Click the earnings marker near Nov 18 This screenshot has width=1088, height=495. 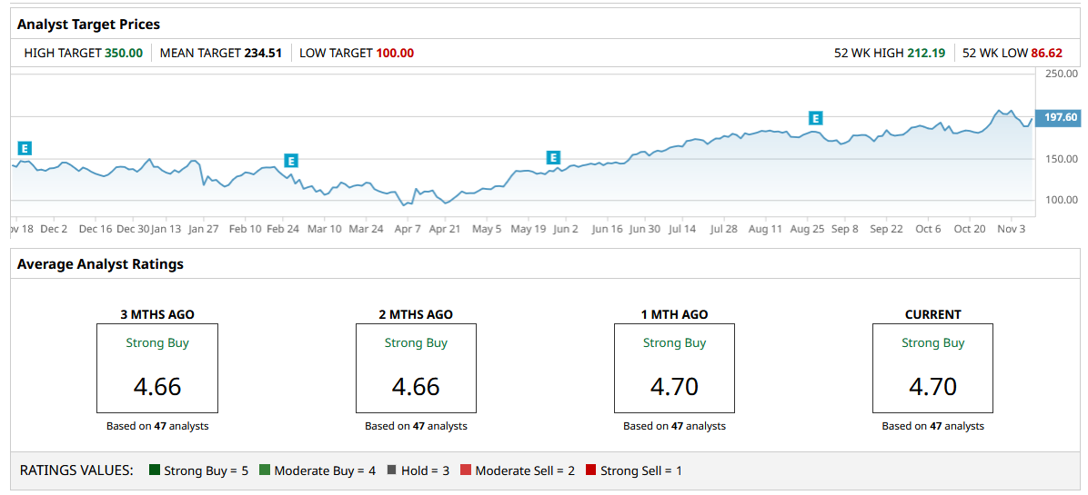click(x=25, y=148)
